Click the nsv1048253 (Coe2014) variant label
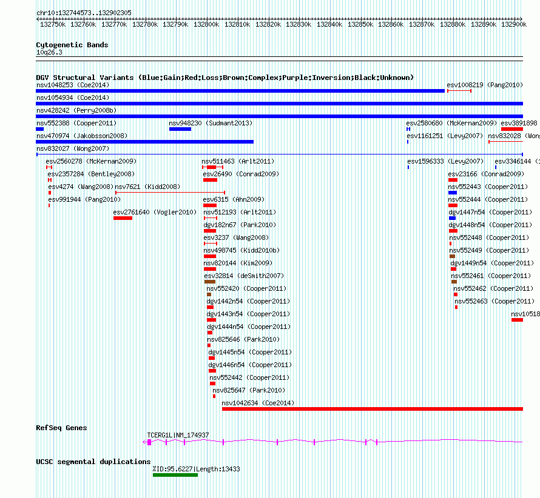This screenshot has width=540, height=498. pyautogui.click(x=73, y=85)
